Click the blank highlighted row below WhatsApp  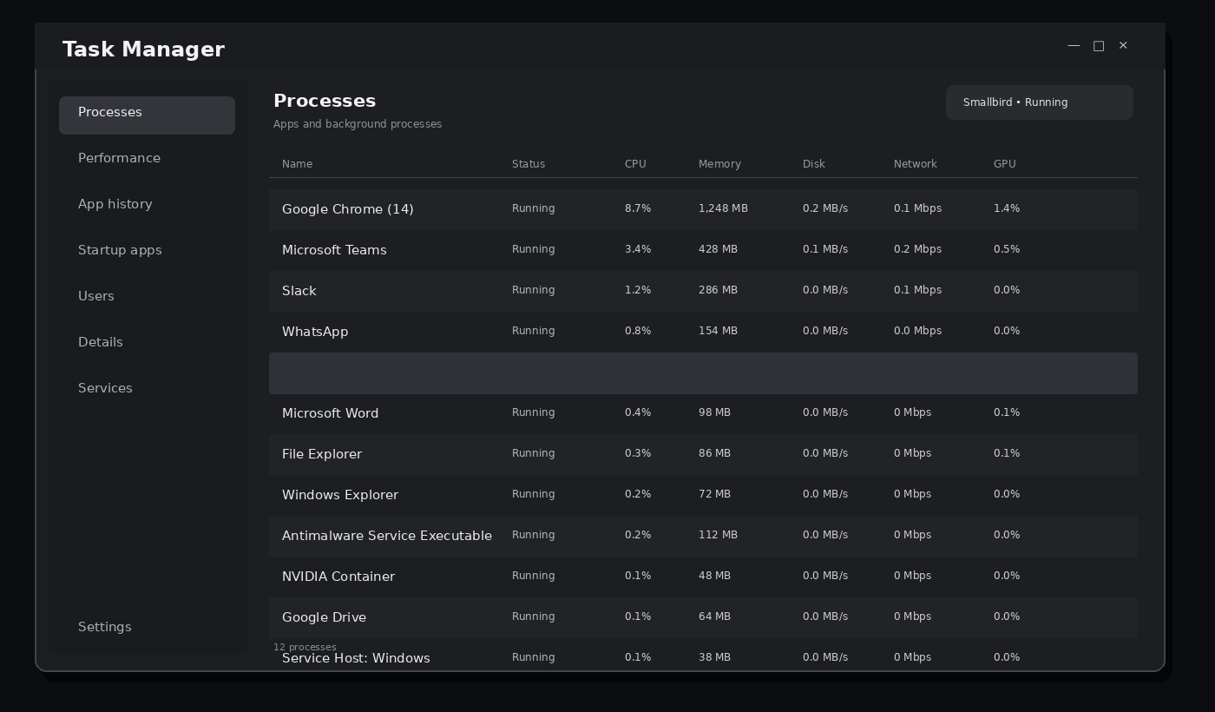point(703,373)
